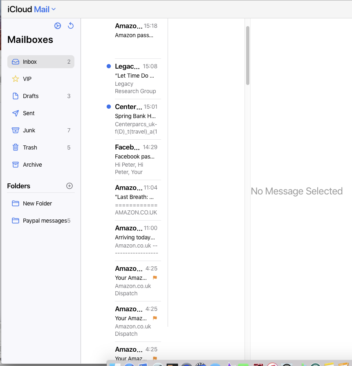Select the Inbox mailbox

tap(41, 62)
